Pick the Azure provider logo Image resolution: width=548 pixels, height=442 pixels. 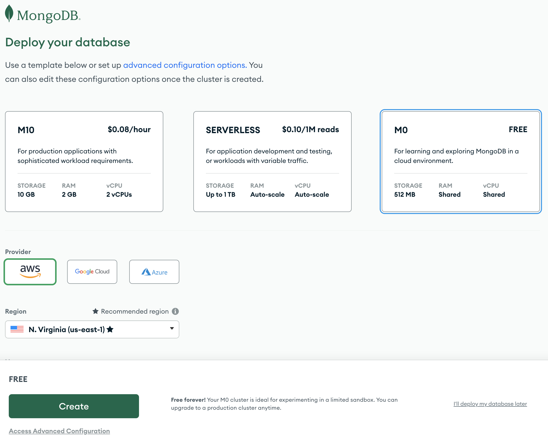[154, 272]
